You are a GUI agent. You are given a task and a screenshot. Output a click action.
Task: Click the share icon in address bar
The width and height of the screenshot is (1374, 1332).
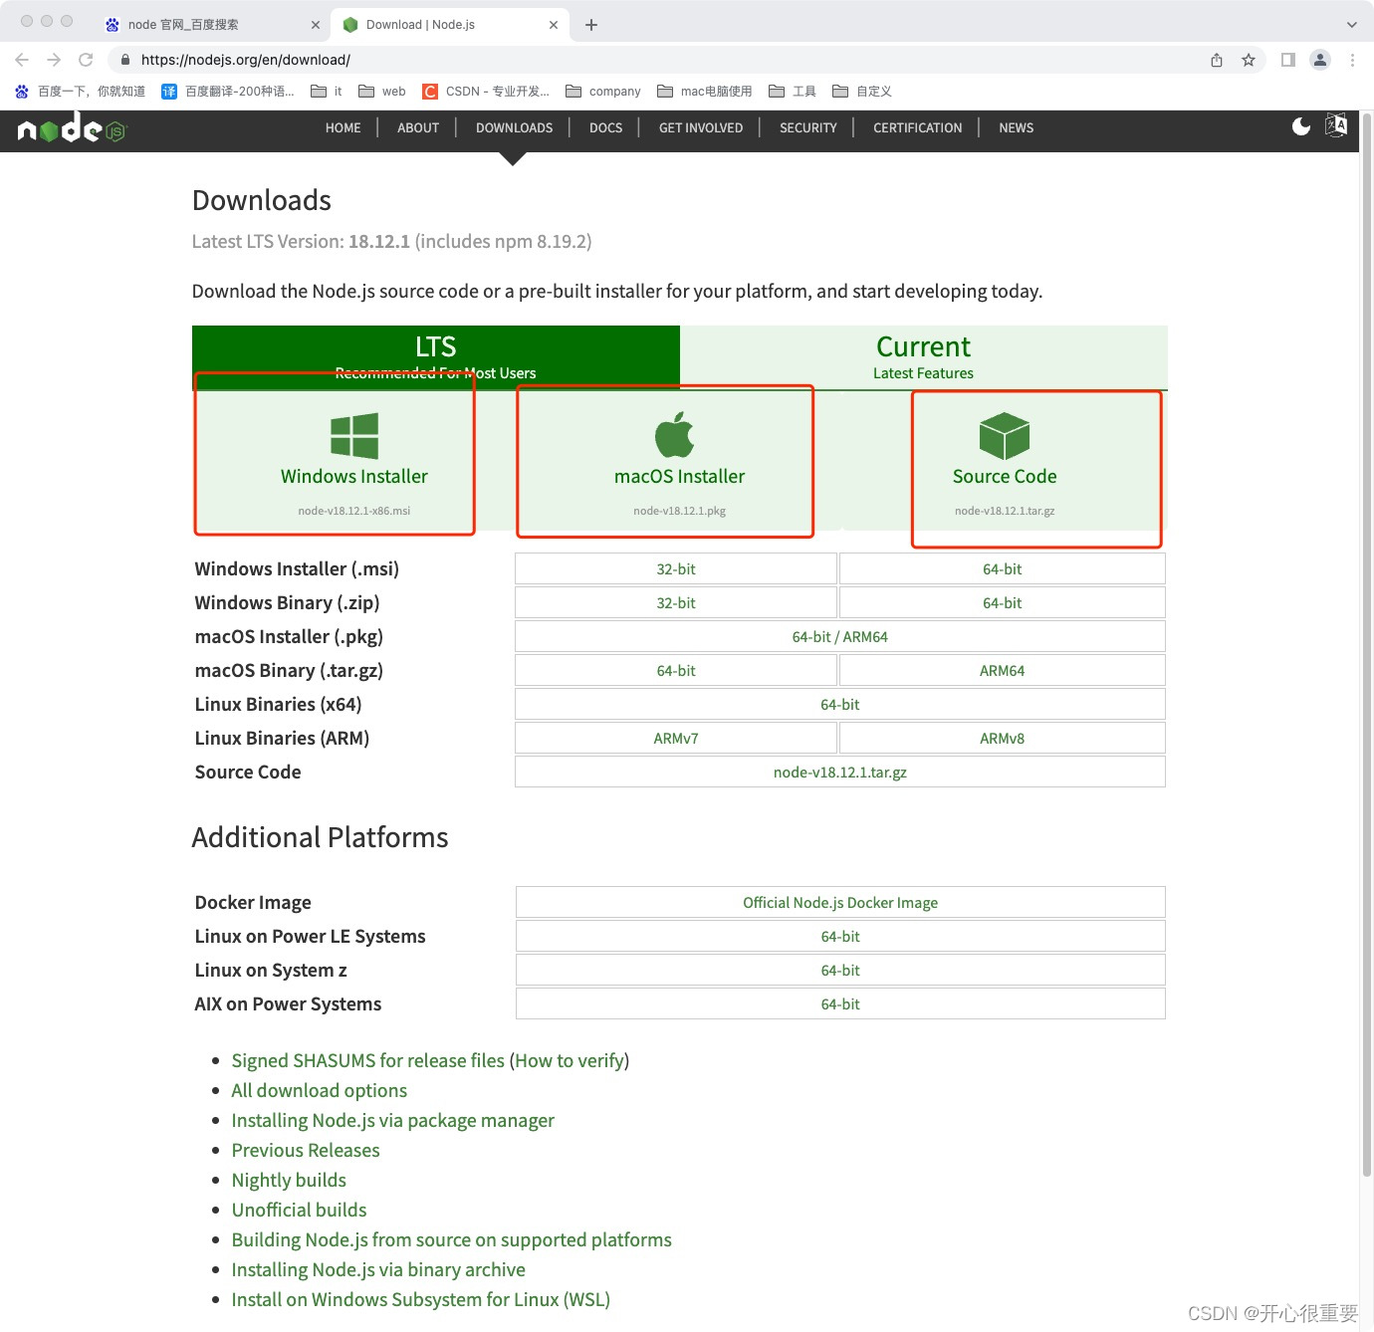(x=1217, y=60)
